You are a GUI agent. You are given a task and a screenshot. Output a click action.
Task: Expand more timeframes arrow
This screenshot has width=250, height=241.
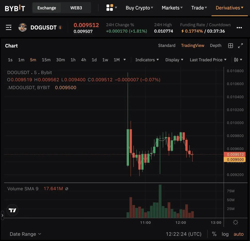click(x=125, y=60)
